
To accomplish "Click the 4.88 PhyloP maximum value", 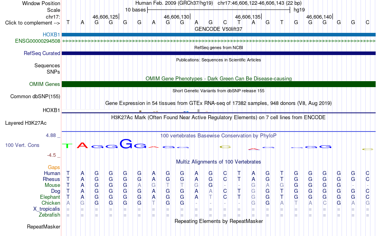I will click(x=51, y=135).
